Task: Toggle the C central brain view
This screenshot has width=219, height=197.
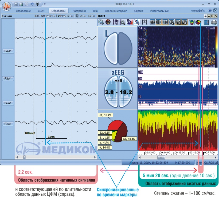Action: click(x=172, y=22)
